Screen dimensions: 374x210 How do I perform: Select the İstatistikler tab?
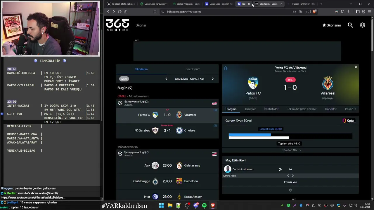(271, 109)
